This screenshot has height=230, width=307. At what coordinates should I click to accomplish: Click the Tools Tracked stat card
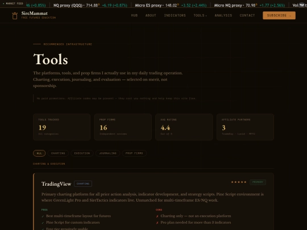61,127
